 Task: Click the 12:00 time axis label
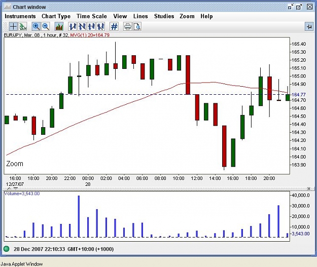[196, 178]
